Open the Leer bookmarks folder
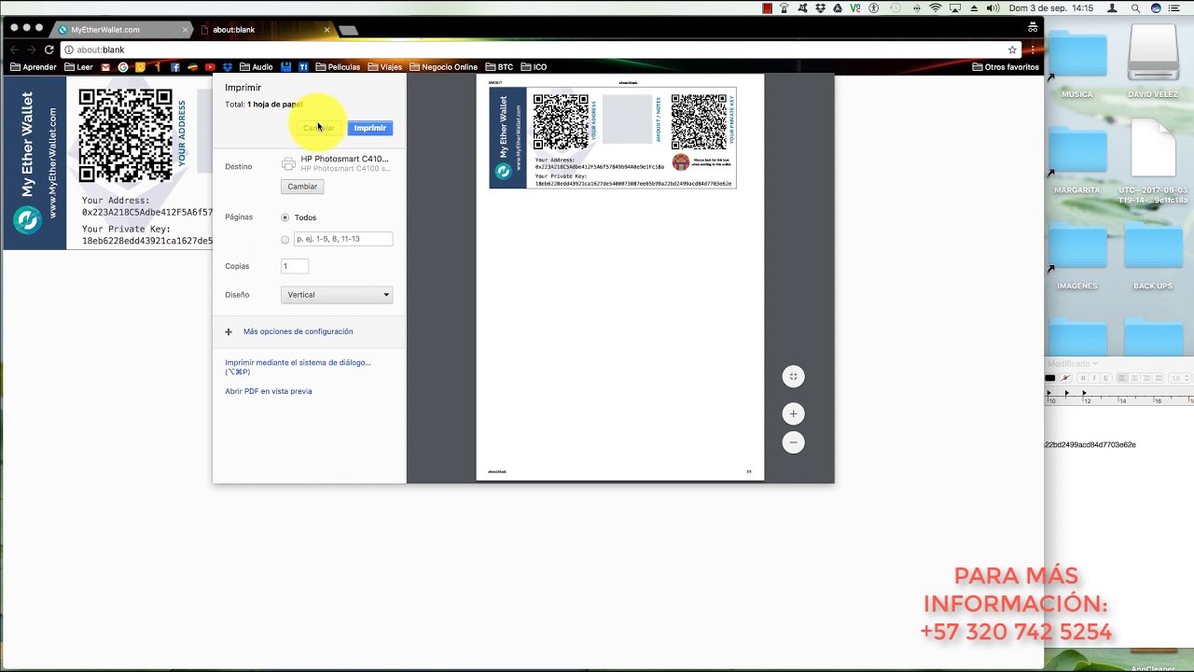 pyautogui.click(x=78, y=67)
